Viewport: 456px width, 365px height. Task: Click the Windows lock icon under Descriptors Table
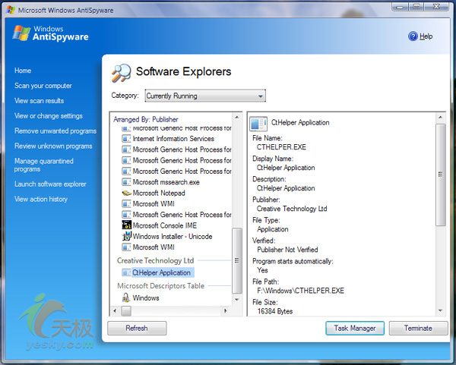[126, 298]
